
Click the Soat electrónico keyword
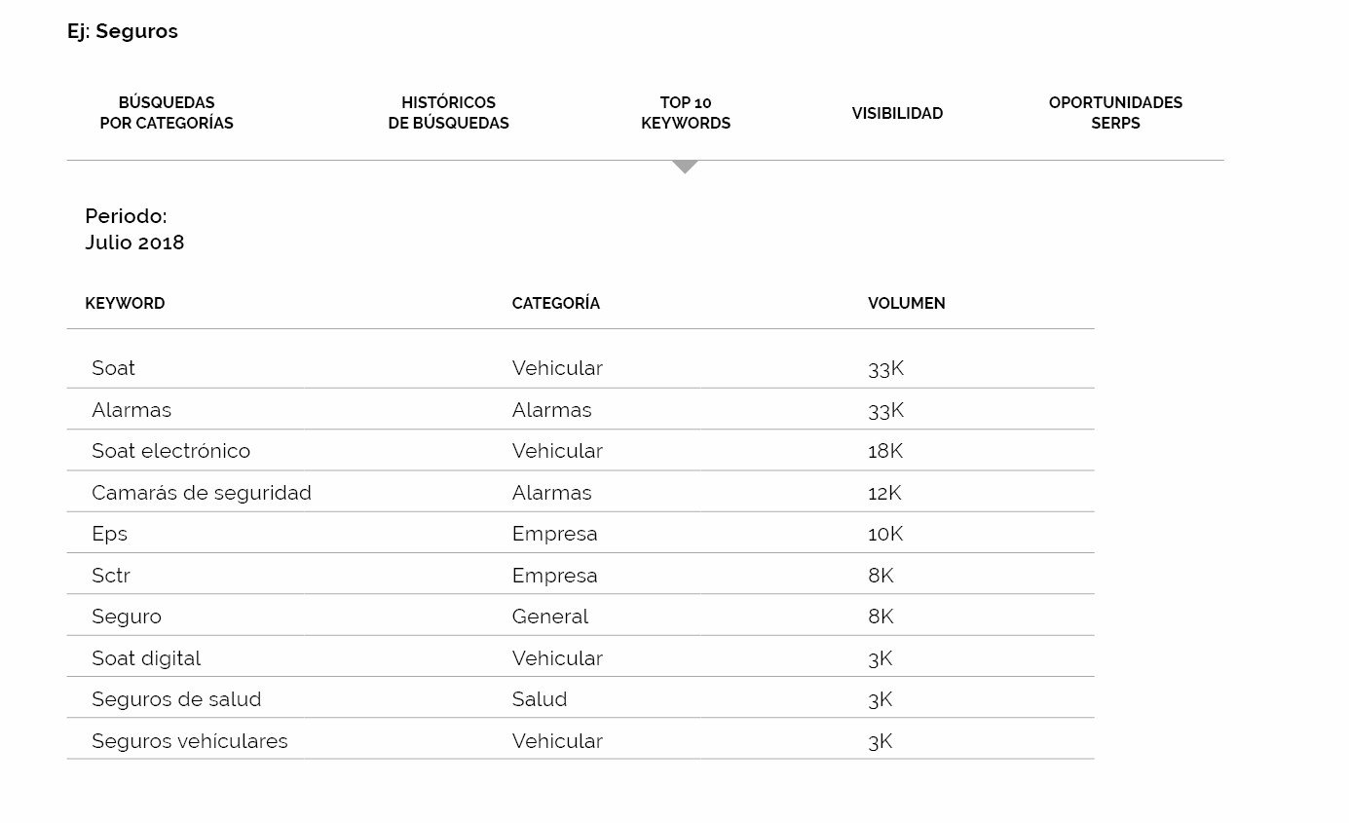tap(170, 451)
